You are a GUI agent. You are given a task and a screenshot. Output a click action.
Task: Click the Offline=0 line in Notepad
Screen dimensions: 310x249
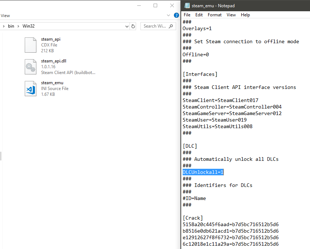point(196,55)
